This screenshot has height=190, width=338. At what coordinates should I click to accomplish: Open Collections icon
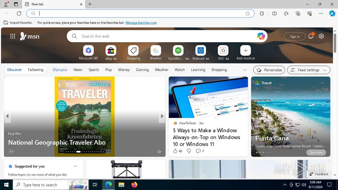click(298, 13)
